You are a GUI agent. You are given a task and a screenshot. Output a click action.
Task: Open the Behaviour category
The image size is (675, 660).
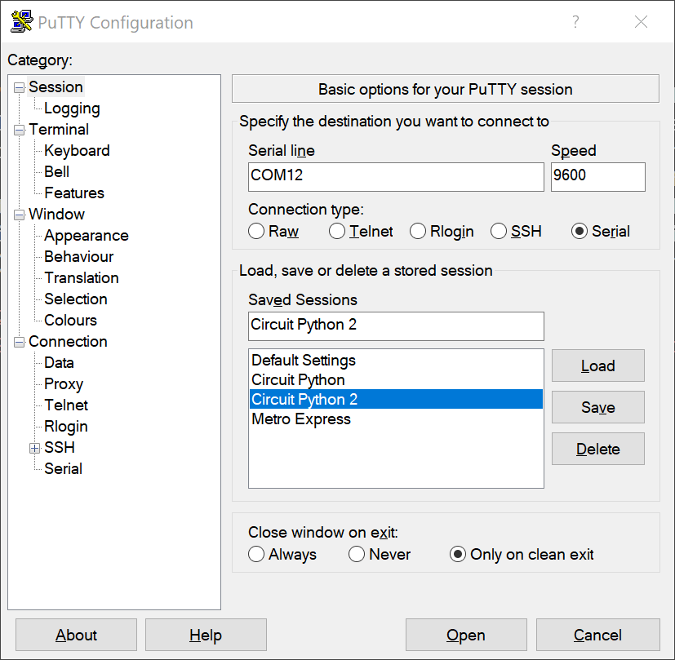[x=79, y=256]
